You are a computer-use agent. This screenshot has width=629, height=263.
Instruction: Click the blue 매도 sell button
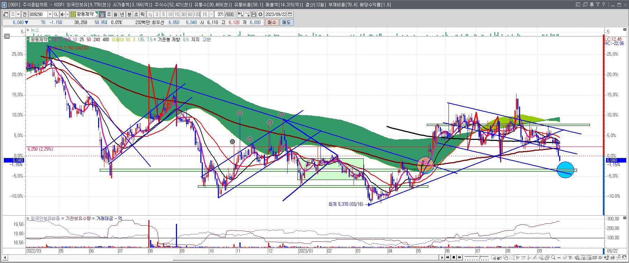(287, 22)
